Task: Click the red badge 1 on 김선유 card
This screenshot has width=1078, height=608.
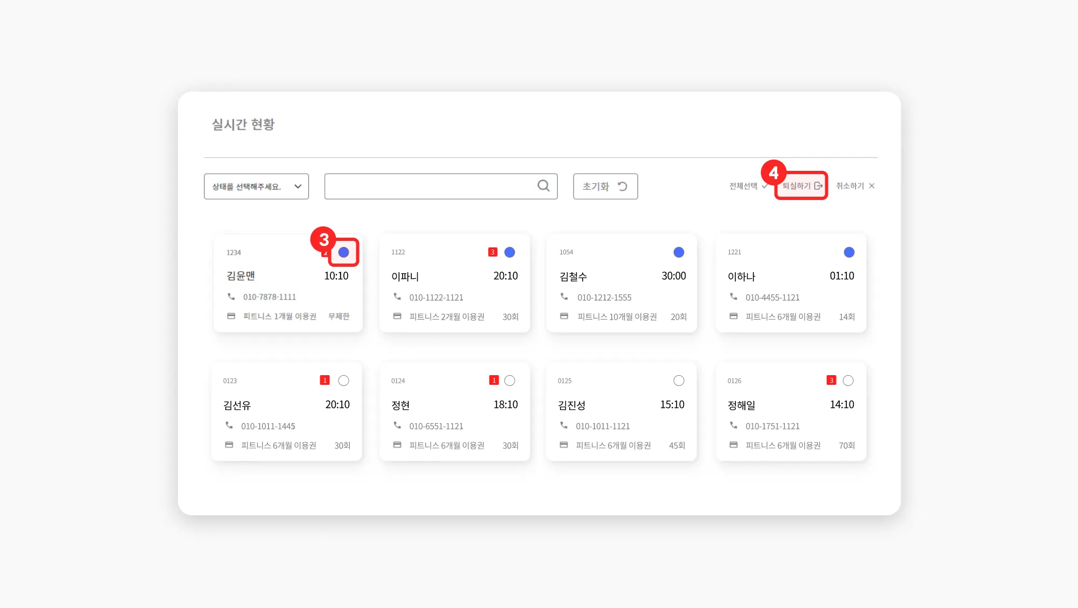Action: 324,381
